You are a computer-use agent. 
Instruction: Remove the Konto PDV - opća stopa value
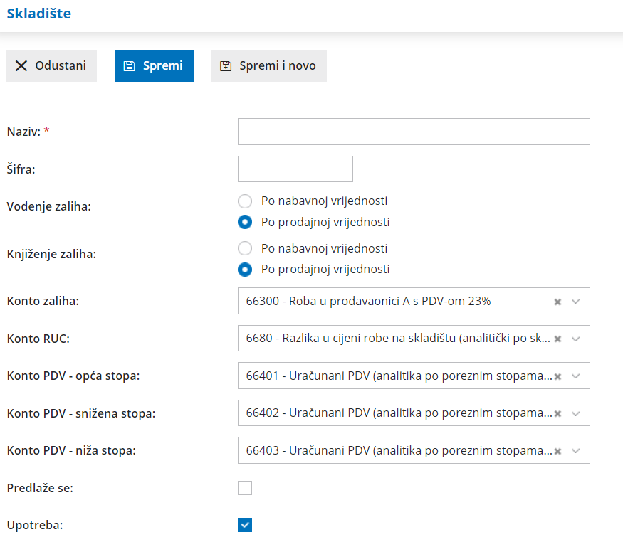tap(558, 376)
